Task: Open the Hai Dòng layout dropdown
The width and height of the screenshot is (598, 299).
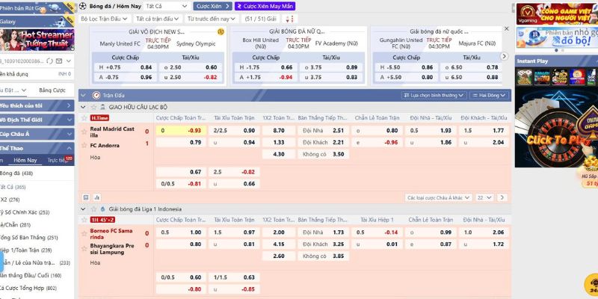Action: 490,95
